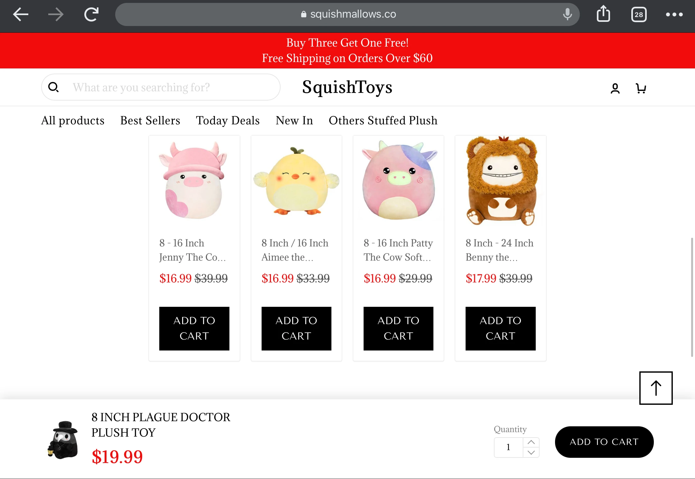Viewport: 695px width, 479px height.
Task: Add Jenny The Cow to cart
Action: coord(194,328)
